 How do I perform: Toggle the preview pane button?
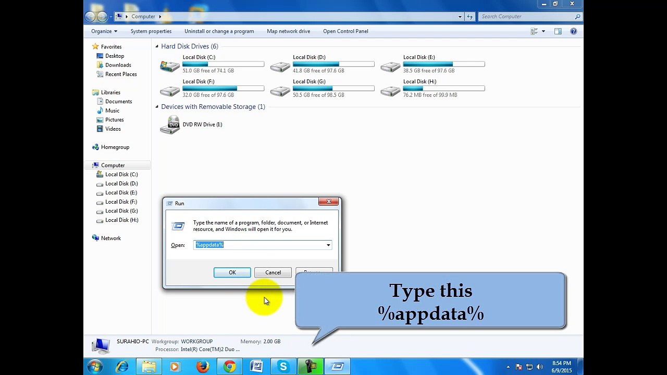558,31
